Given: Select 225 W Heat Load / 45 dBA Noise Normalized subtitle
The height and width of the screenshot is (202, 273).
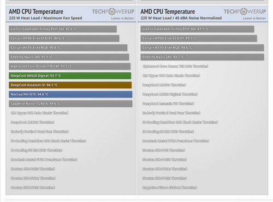Looking at the screenshot, I should tap(181, 18).
